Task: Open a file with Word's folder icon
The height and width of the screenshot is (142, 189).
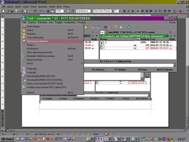Action: (8, 11)
